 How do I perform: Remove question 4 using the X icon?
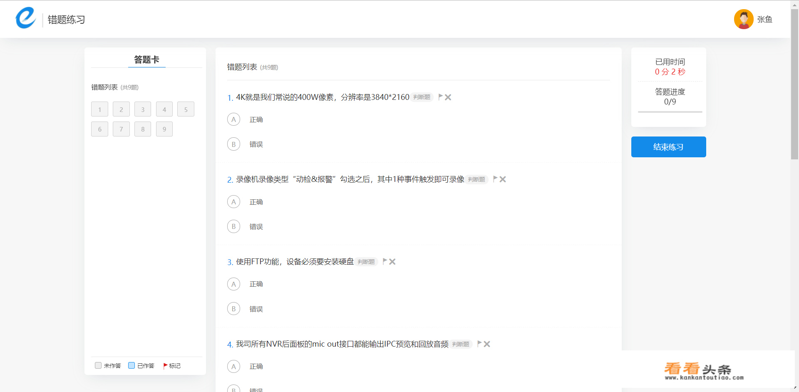pyautogui.click(x=487, y=344)
